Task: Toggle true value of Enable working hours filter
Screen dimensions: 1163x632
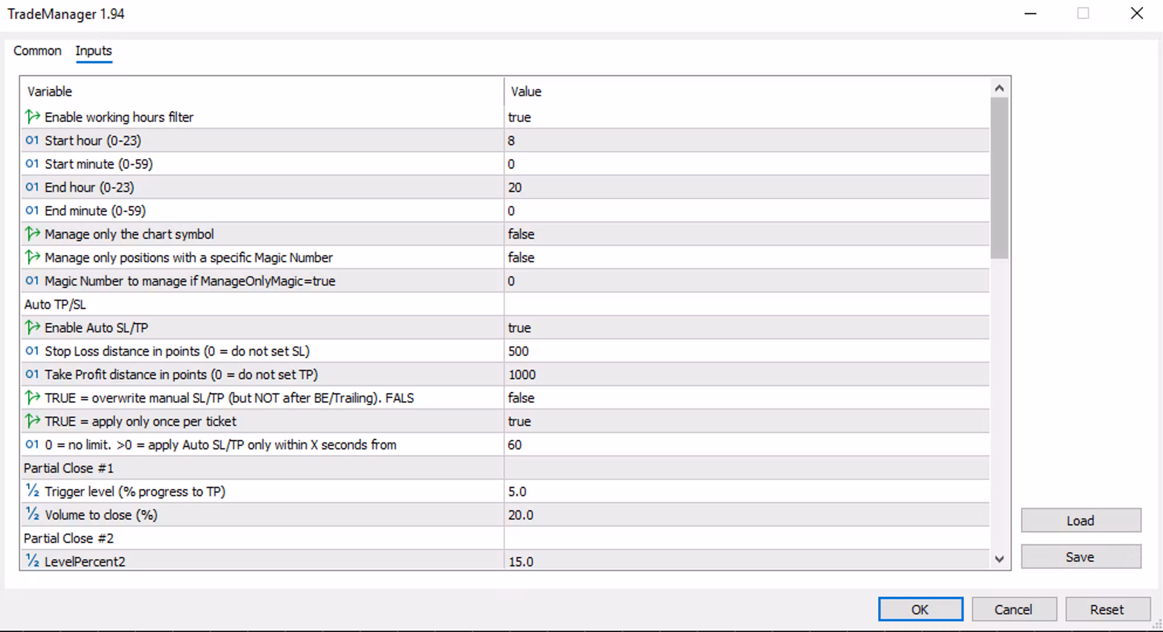Action: (x=519, y=117)
